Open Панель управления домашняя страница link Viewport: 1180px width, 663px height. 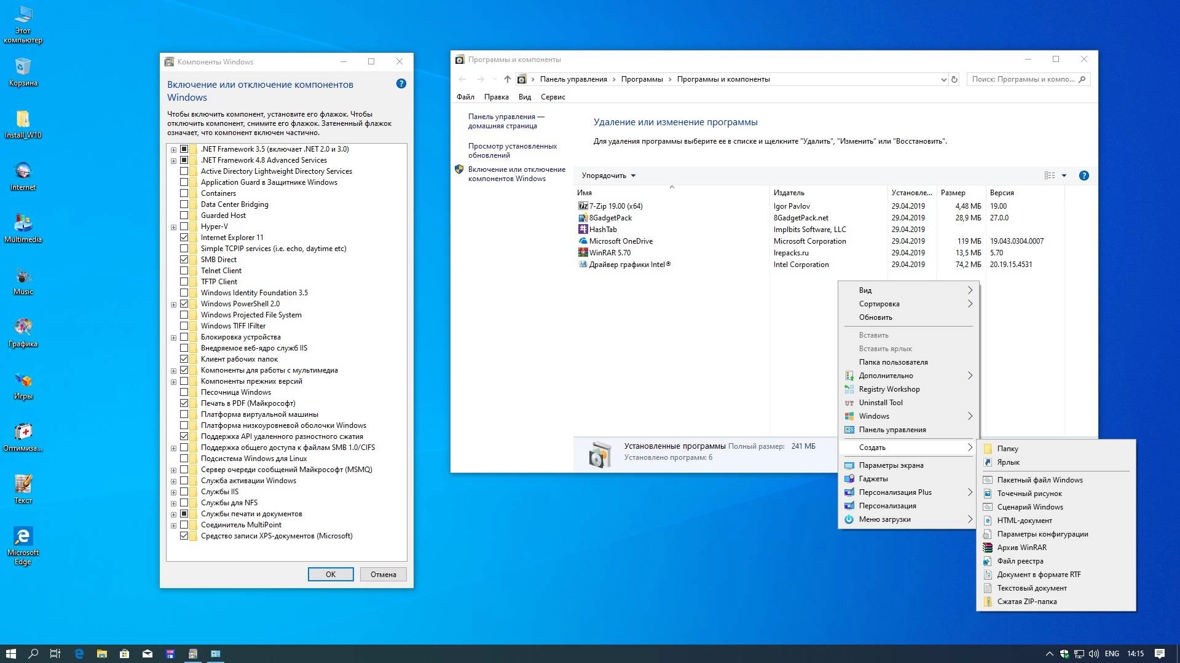[x=506, y=121]
